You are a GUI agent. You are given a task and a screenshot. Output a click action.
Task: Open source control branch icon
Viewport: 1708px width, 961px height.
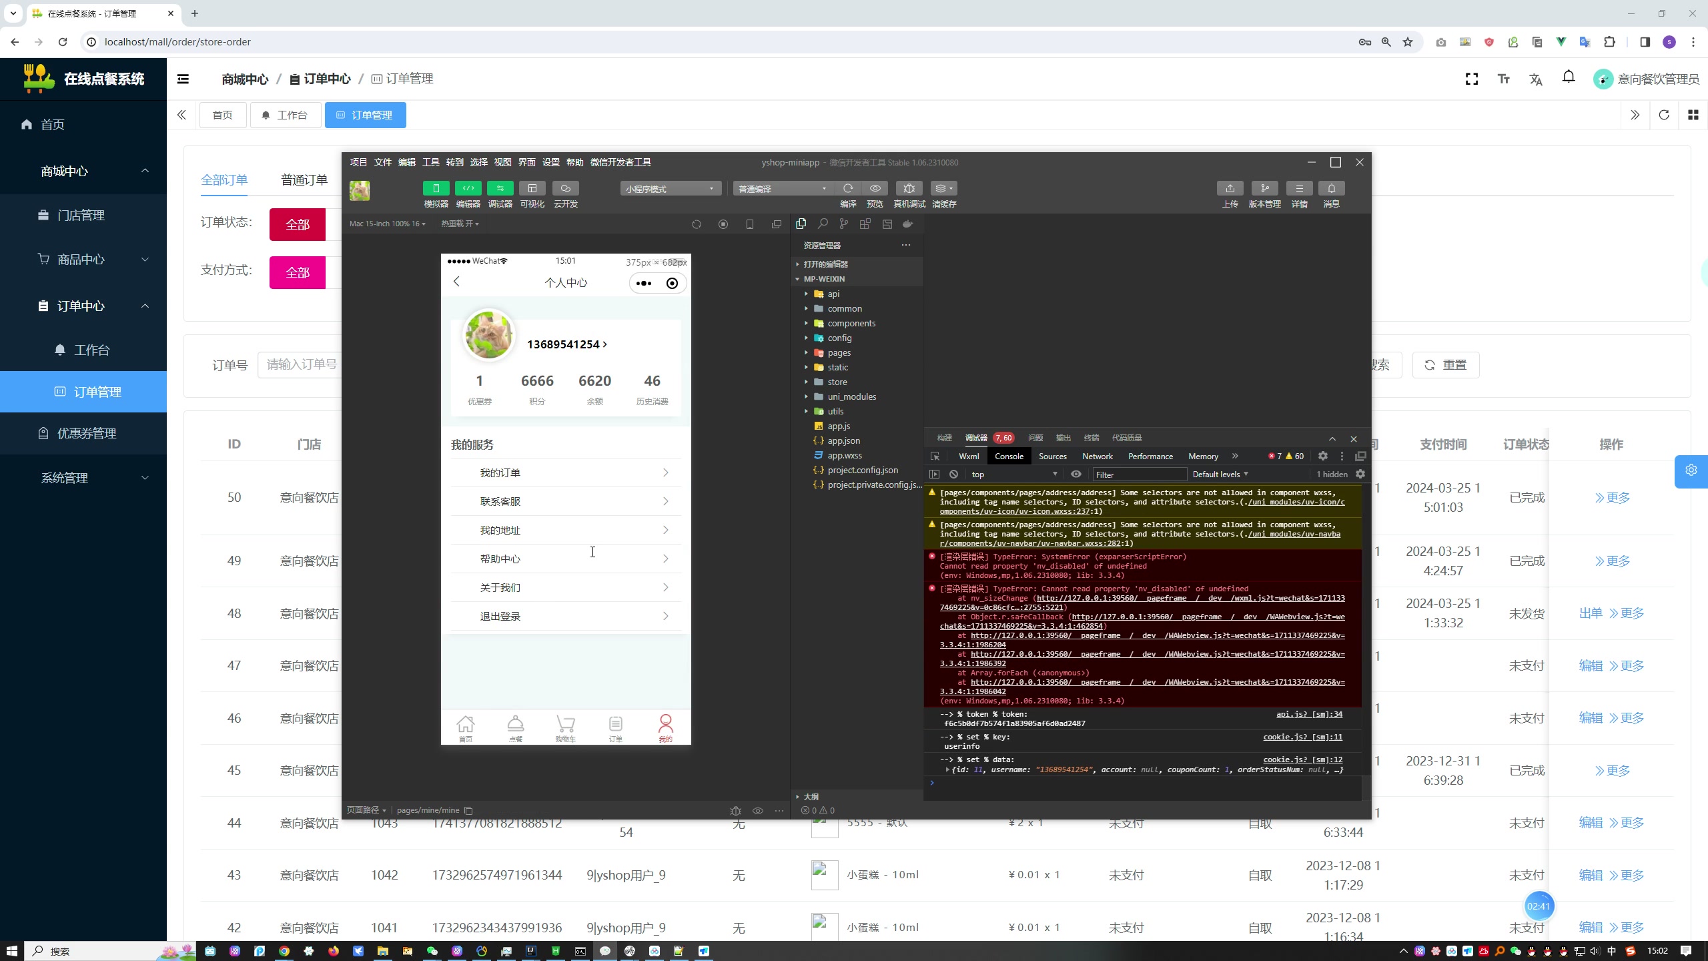tap(844, 224)
